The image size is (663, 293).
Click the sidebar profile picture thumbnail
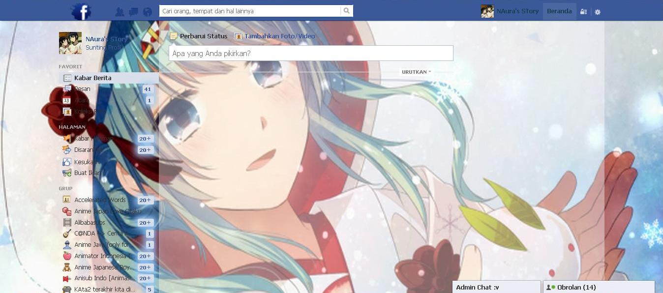pyautogui.click(x=70, y=43)
